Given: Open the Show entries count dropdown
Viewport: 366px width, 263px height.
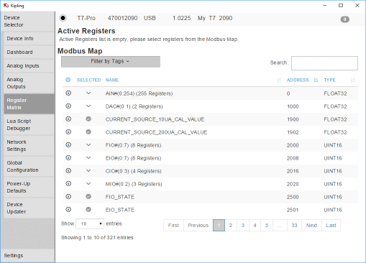Looking at the screenshot, I should point(90,223).
